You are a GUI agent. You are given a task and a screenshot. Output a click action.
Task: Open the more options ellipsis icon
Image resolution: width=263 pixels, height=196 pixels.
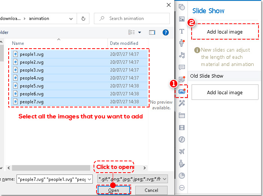coord(182,188)
